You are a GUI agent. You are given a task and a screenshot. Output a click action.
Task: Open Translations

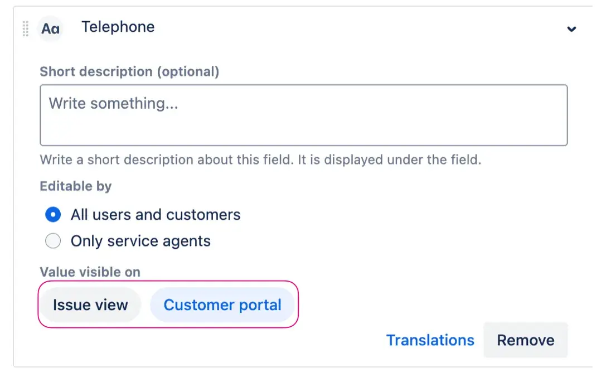(430, 340)
